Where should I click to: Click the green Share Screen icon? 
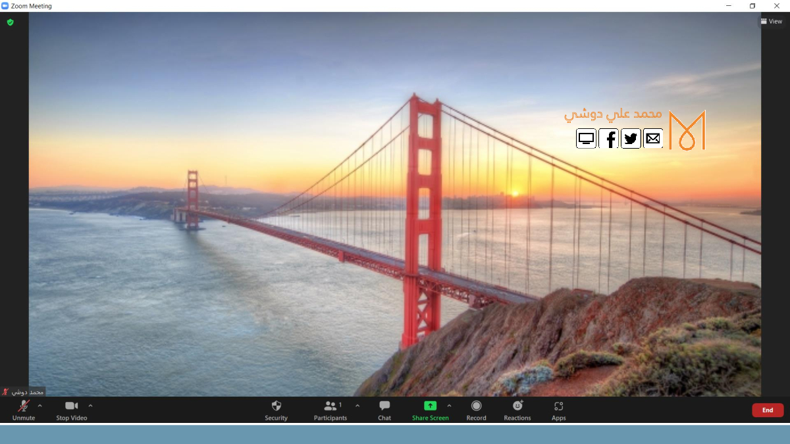tap(430, 406)
